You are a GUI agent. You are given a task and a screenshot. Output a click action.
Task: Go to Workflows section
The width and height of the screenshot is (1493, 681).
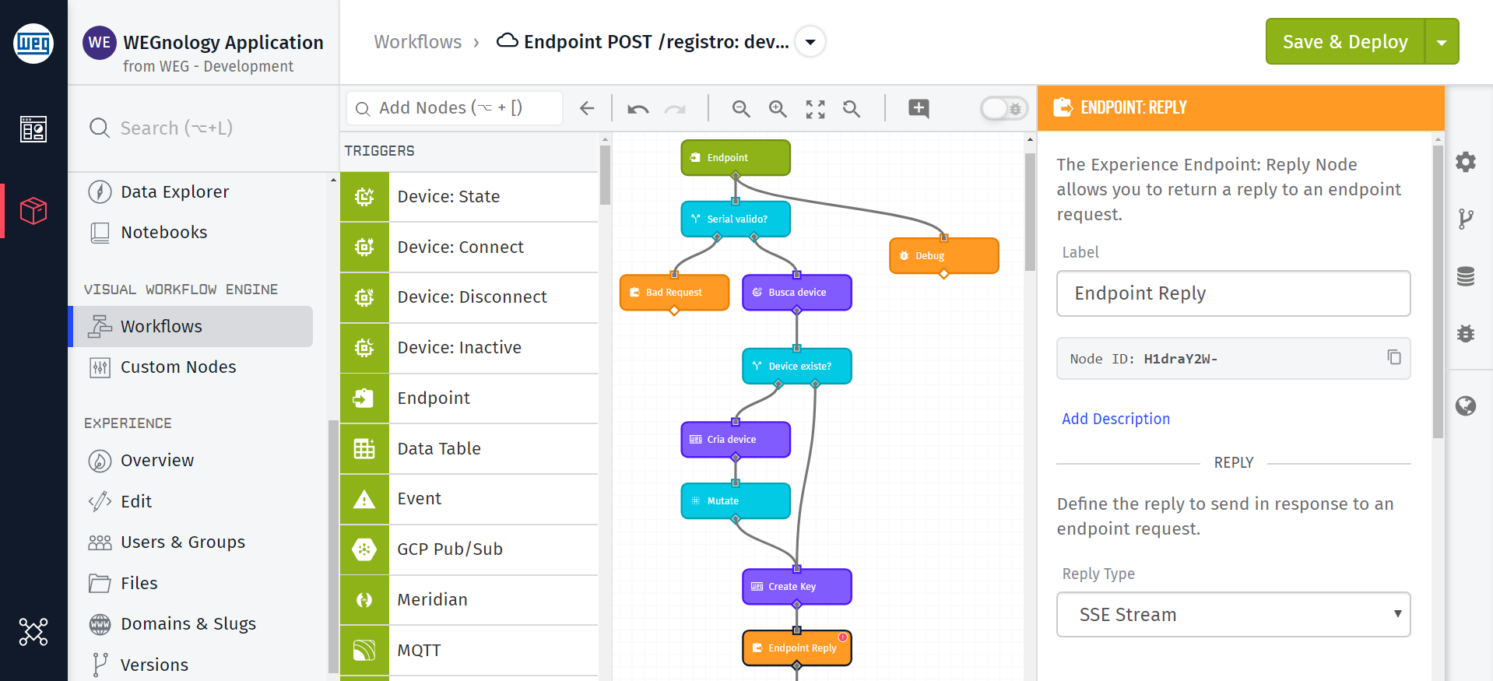pyautogui.click(x=191, y=326)
